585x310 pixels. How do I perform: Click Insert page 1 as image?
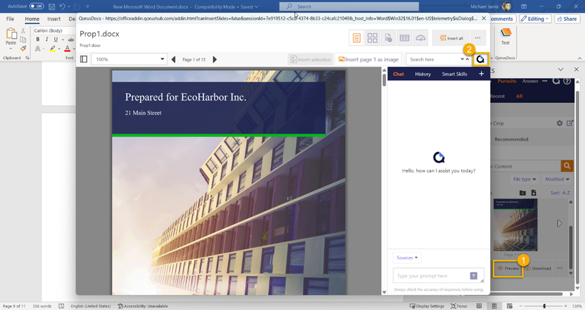pos(368,60)
